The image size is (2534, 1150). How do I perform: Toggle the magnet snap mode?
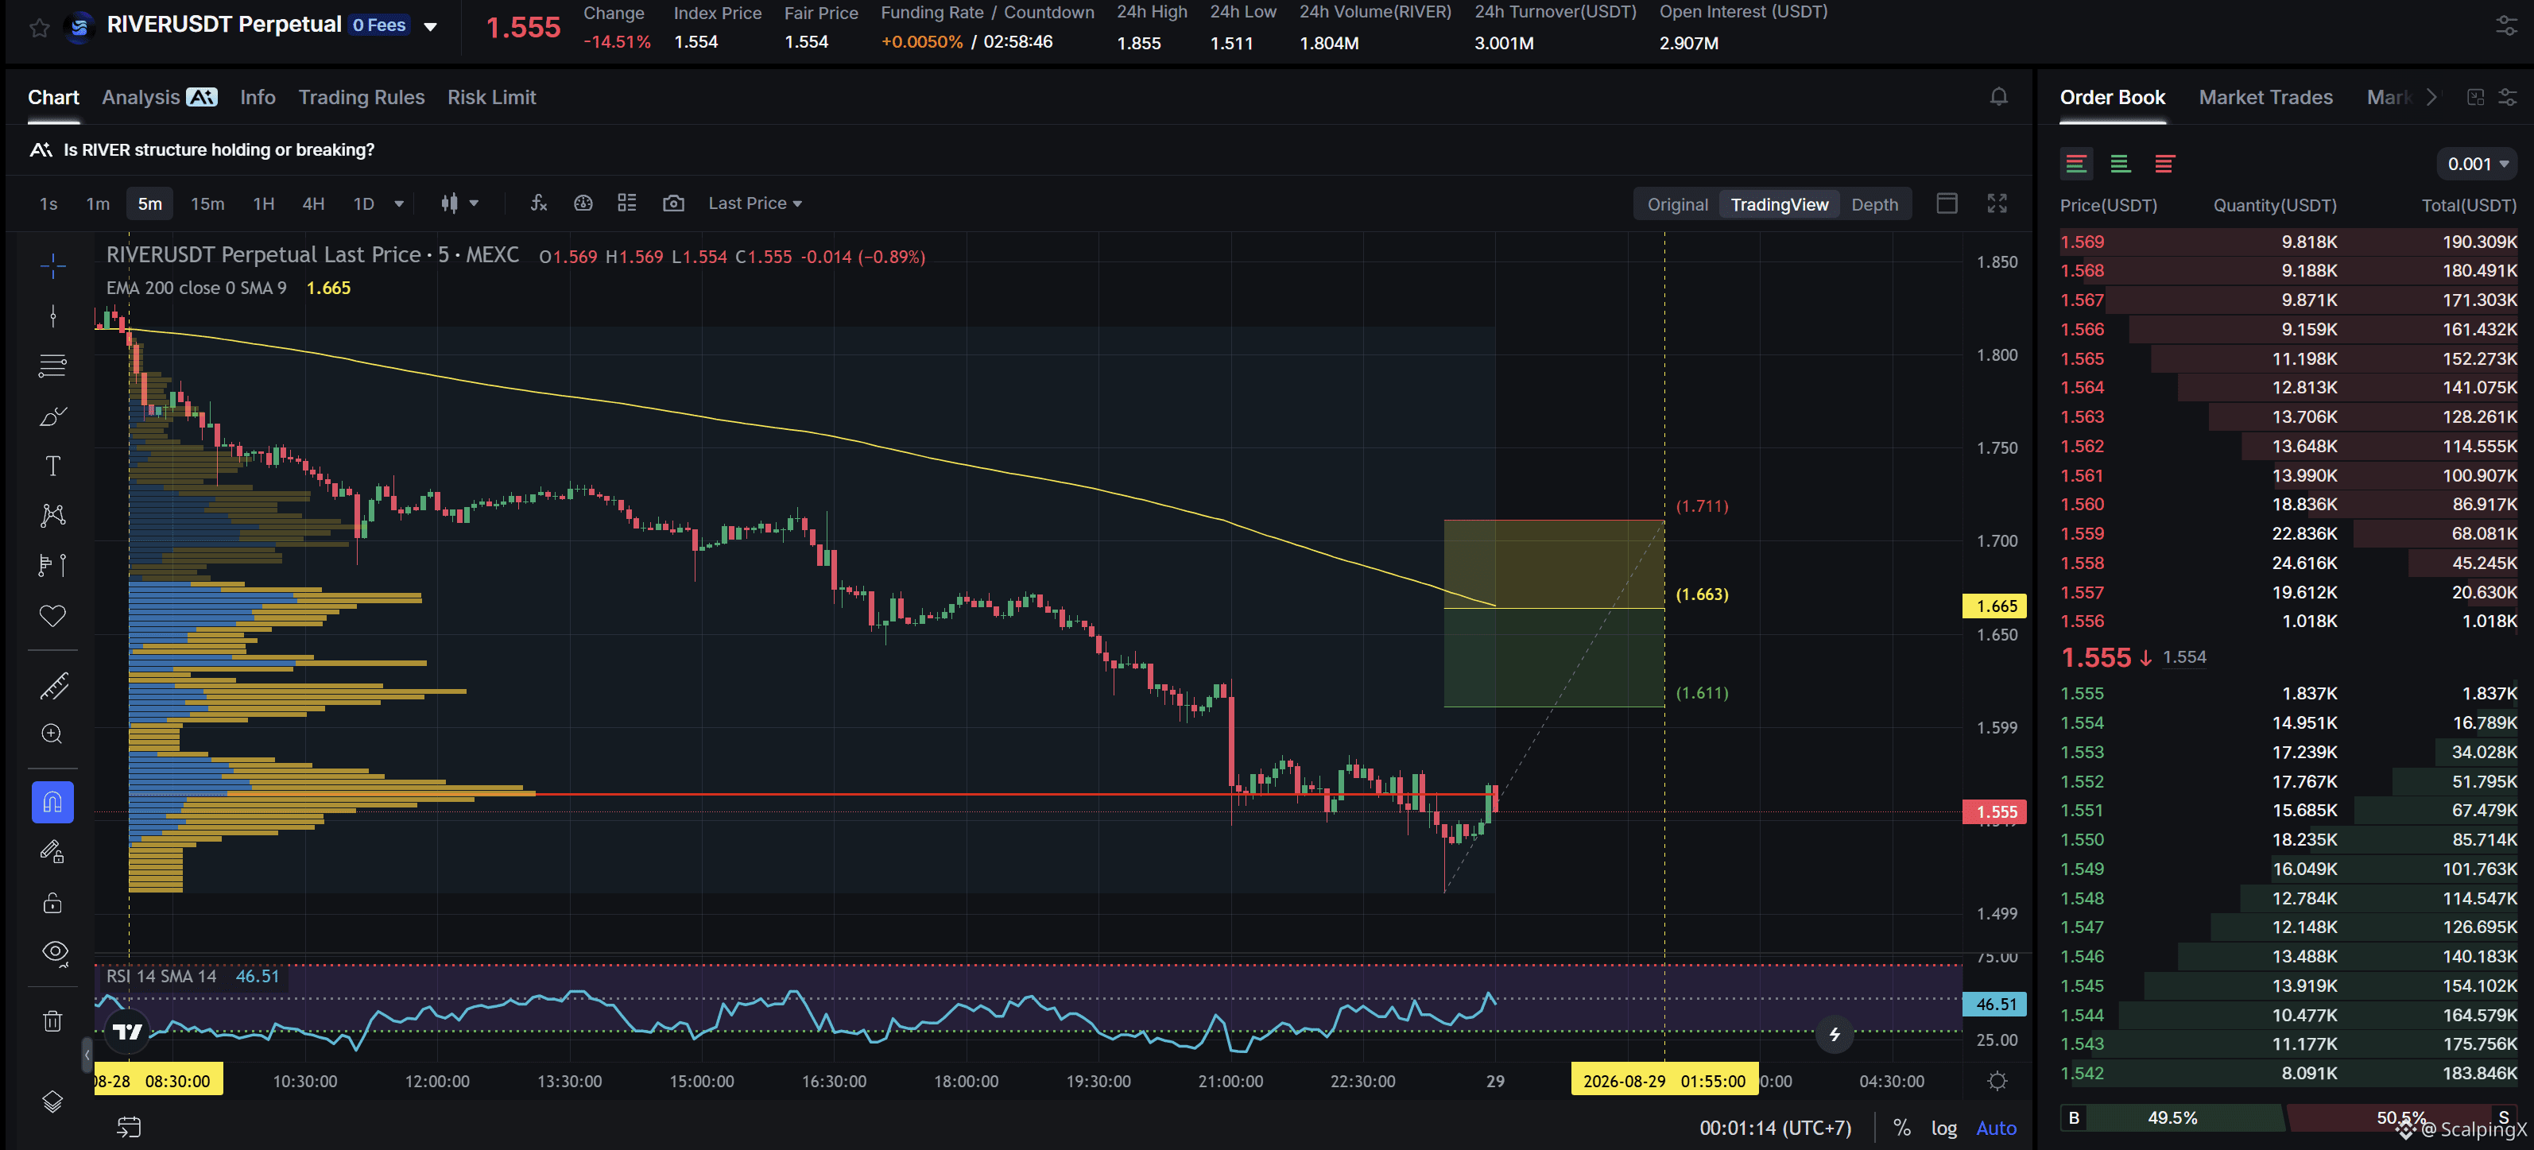point(53,803)
